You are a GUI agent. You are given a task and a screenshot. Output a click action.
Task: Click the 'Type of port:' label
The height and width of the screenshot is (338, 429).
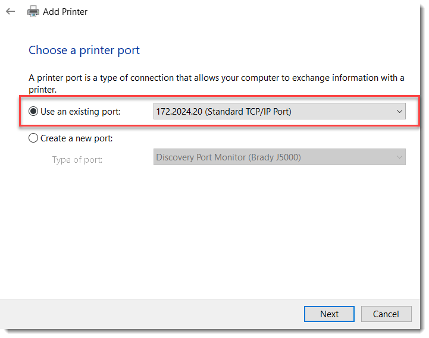point(77,160)
